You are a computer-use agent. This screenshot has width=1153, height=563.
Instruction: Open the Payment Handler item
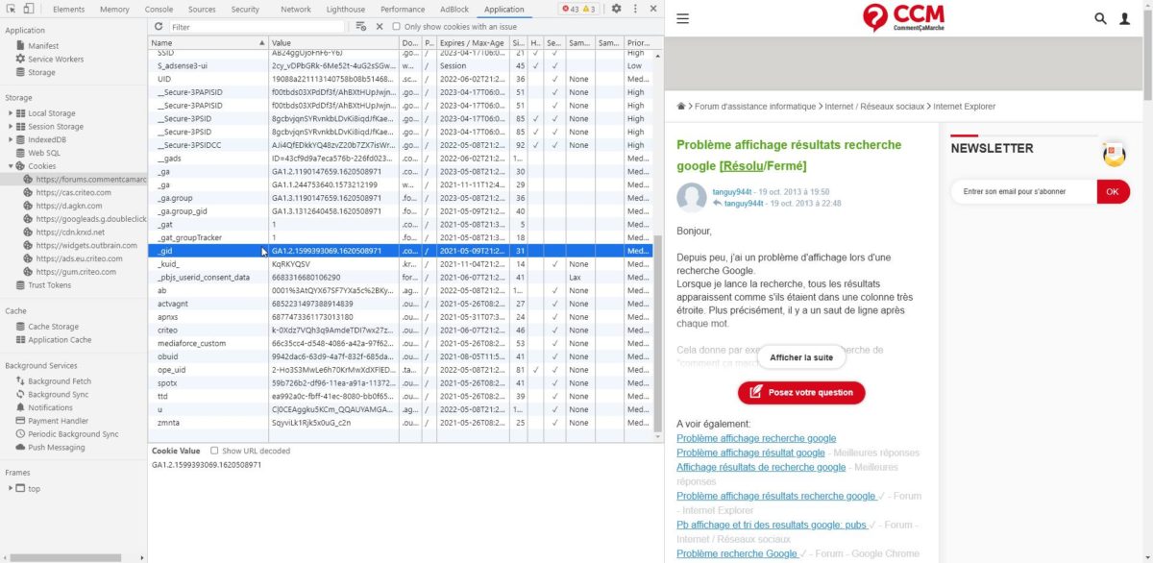tap(59, 421)
